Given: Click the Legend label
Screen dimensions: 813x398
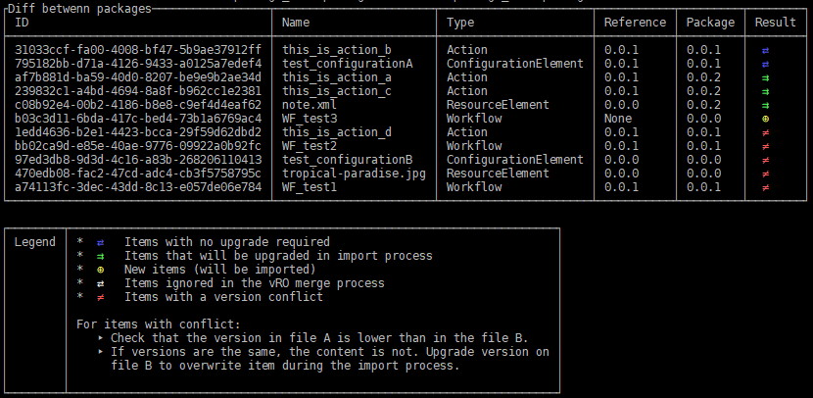Looking at the screenshot, I should [x=34, y=242].
